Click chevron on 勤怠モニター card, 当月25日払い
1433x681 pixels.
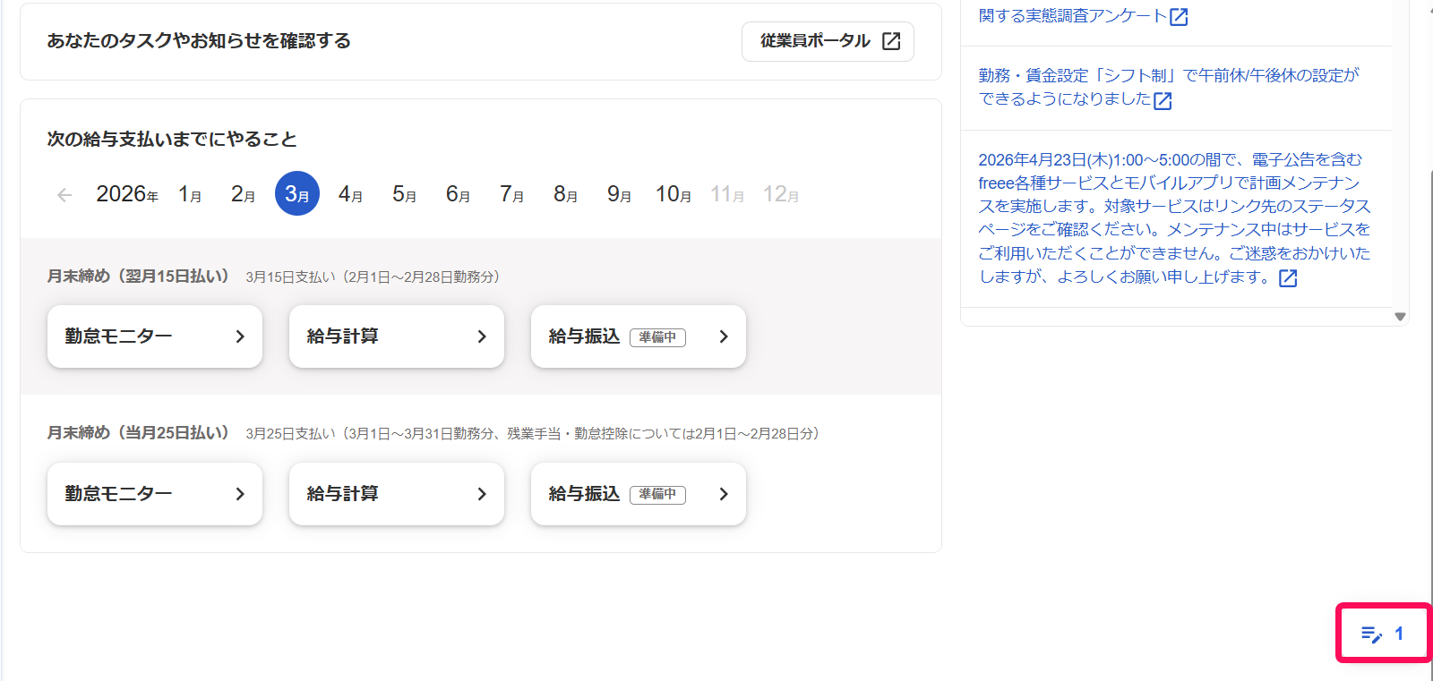click(240, 494)
